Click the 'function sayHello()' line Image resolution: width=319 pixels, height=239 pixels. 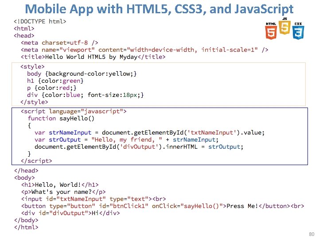point(61,119)
